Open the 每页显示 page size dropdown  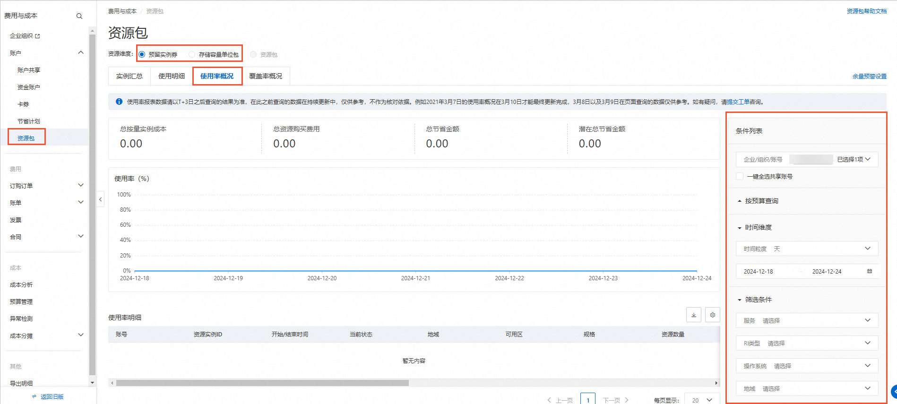pos(702,400)
